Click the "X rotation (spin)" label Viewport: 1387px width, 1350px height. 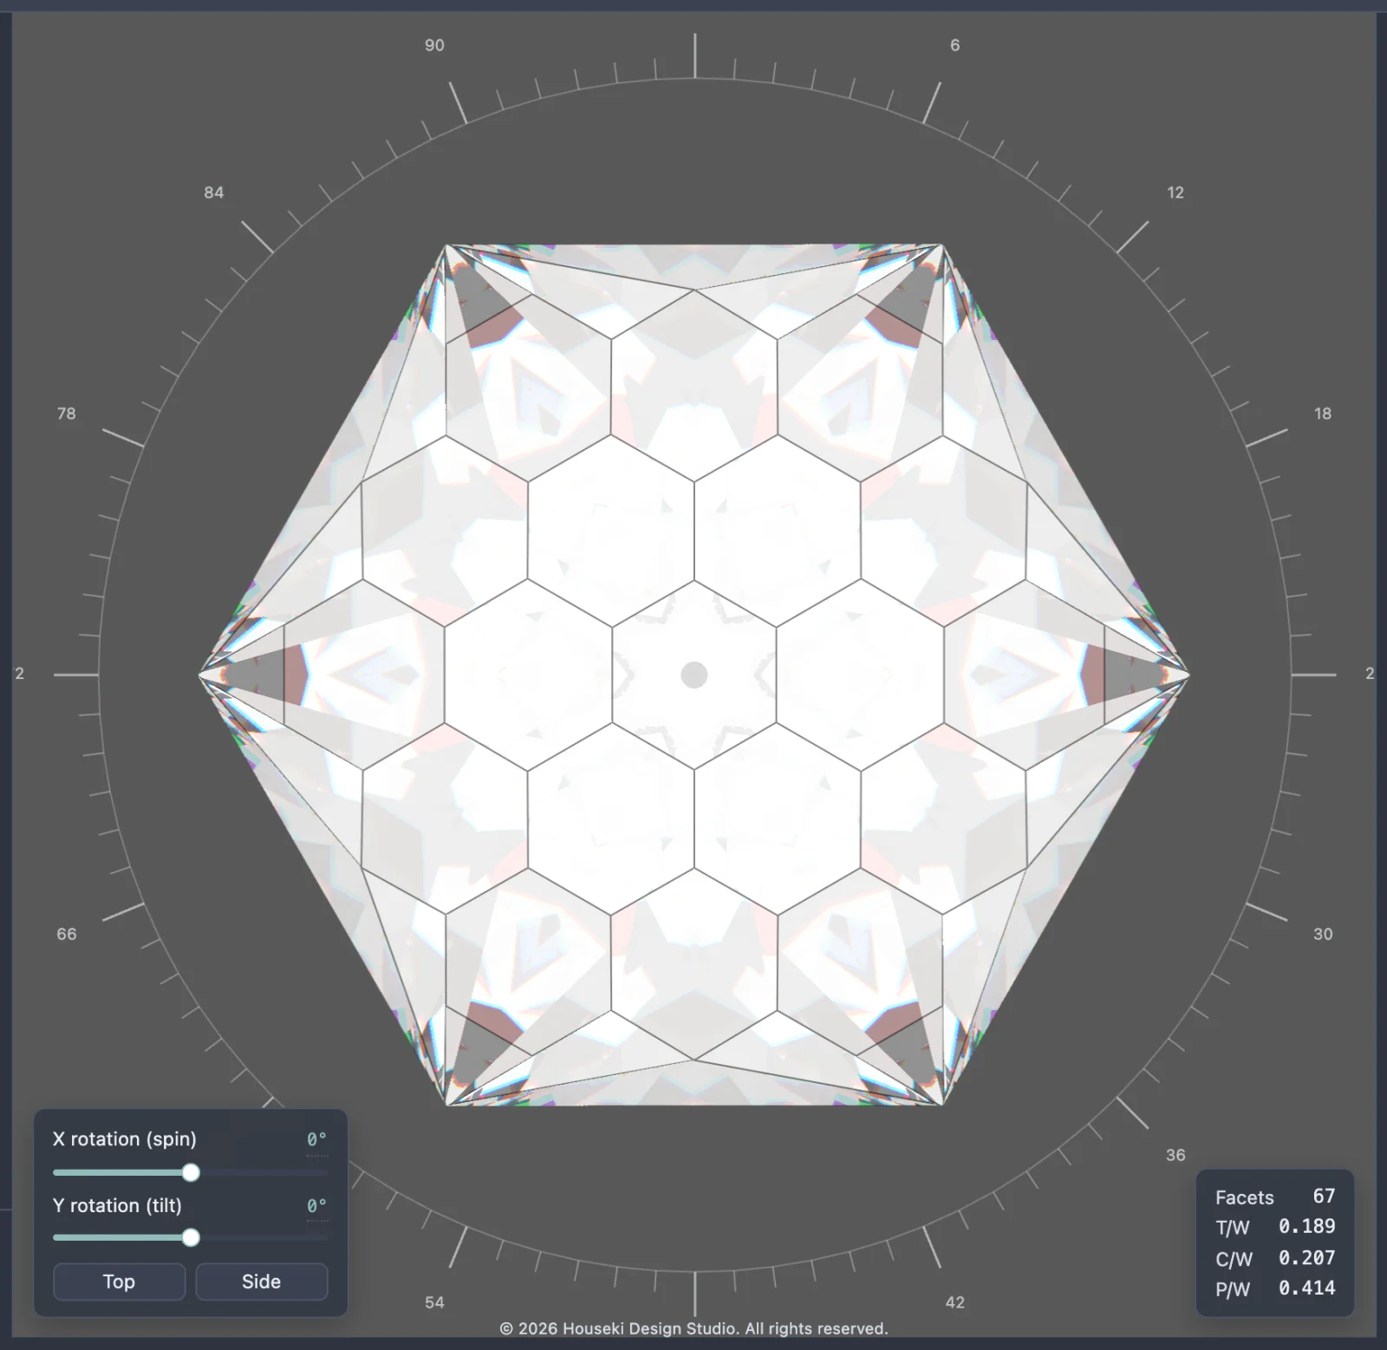point(125,1139)
